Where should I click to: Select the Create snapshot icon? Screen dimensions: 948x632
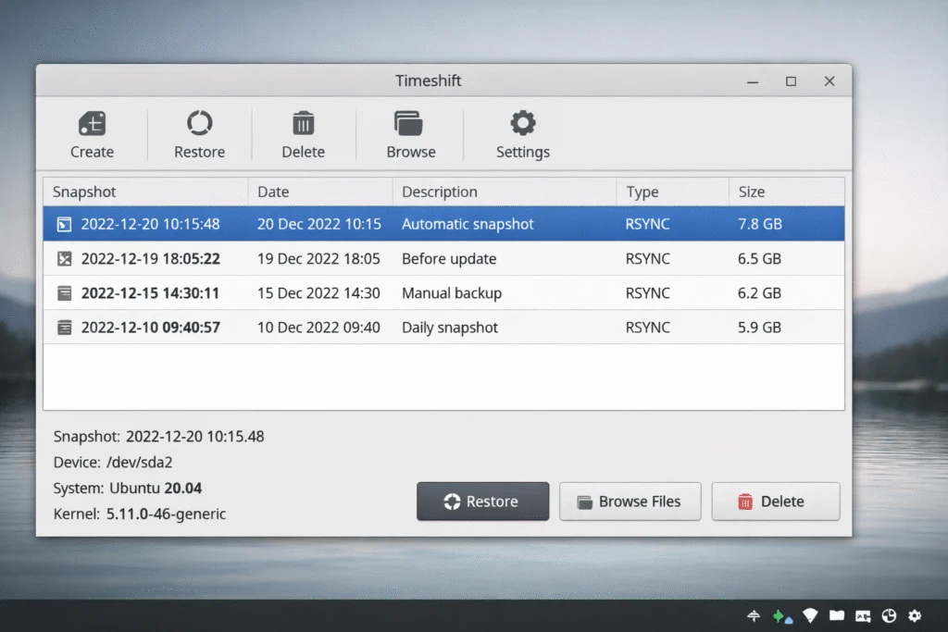point(92,122)
